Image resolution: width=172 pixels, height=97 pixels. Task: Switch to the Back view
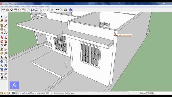click(x=19, y=10)
